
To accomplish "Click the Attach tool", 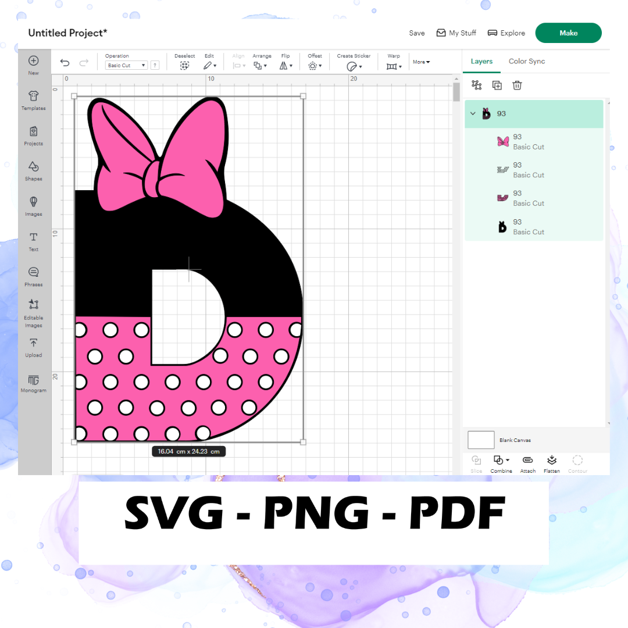I will [528, 464].
